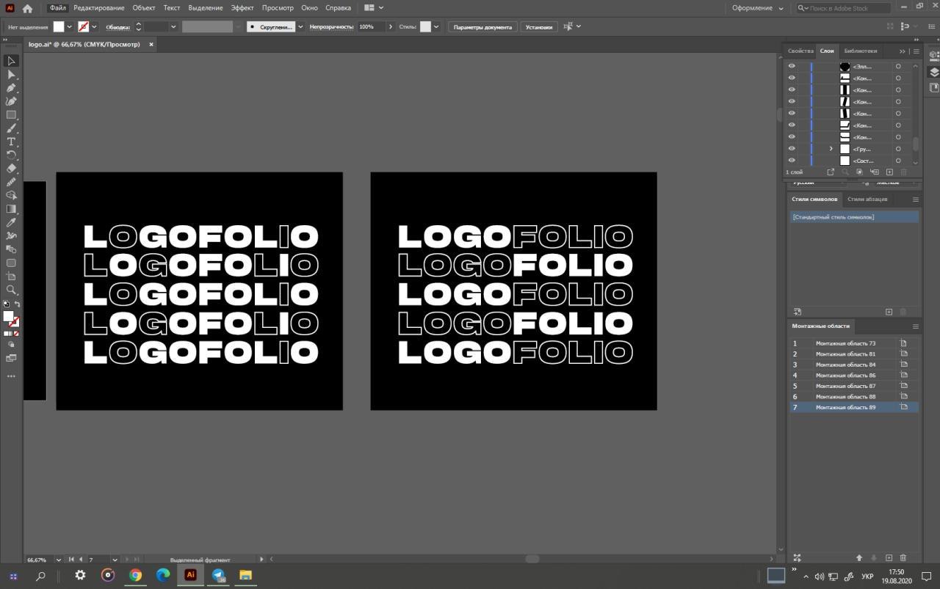Select the Paintbrush tool
The width and height of the screenshot is (940, 589).
click(x=11, y=128)
